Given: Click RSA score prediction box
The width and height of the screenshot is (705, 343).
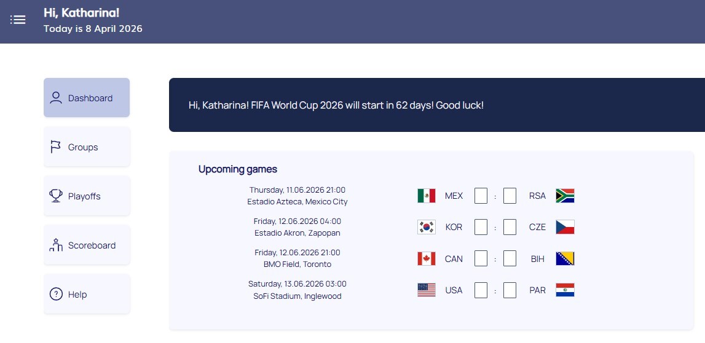Looking at the screenshot, I should (510, 196).
